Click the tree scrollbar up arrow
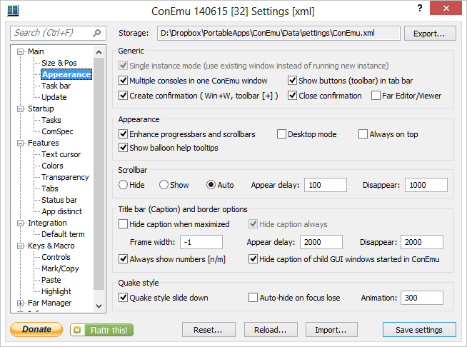The image size is (467, 347). pos(99,52)
